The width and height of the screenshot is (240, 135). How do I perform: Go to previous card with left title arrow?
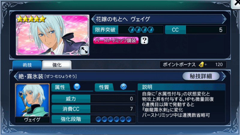tap(93, 19)
